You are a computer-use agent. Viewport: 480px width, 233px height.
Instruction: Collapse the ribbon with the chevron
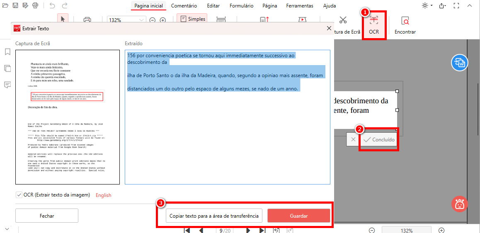point(469,5)
